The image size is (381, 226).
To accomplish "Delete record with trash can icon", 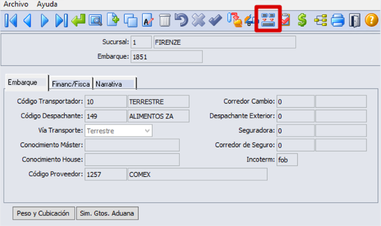I will click(x=165, y=20).
